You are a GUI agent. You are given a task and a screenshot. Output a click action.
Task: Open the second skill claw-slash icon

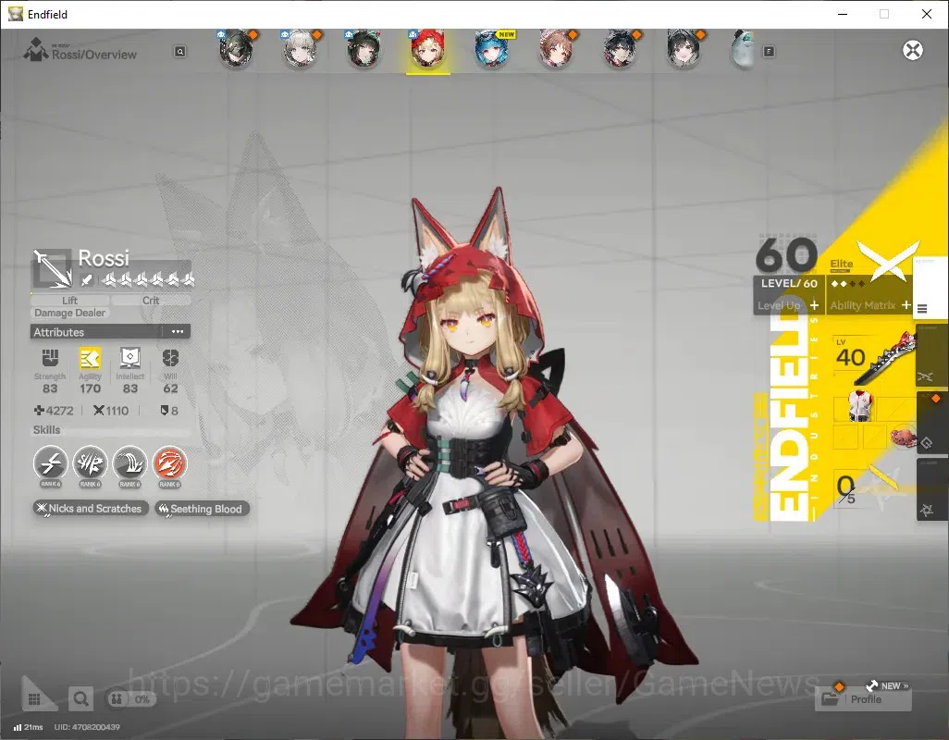point(90,464)
